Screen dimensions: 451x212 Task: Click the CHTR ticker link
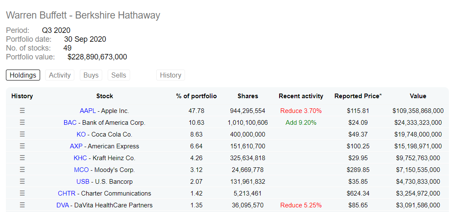(67, 193)
